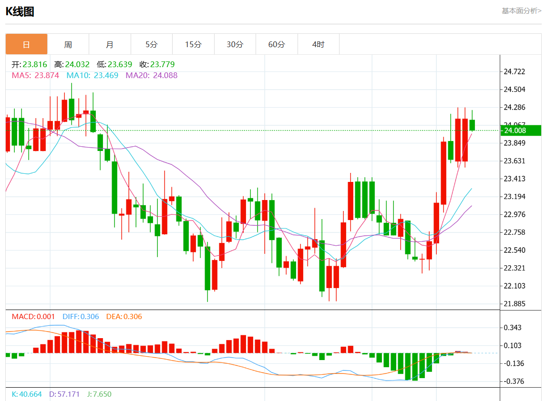Click the MACD:0.001 indicator label
Viewport: 546px width, 401px height.
(x=33, y=317)
